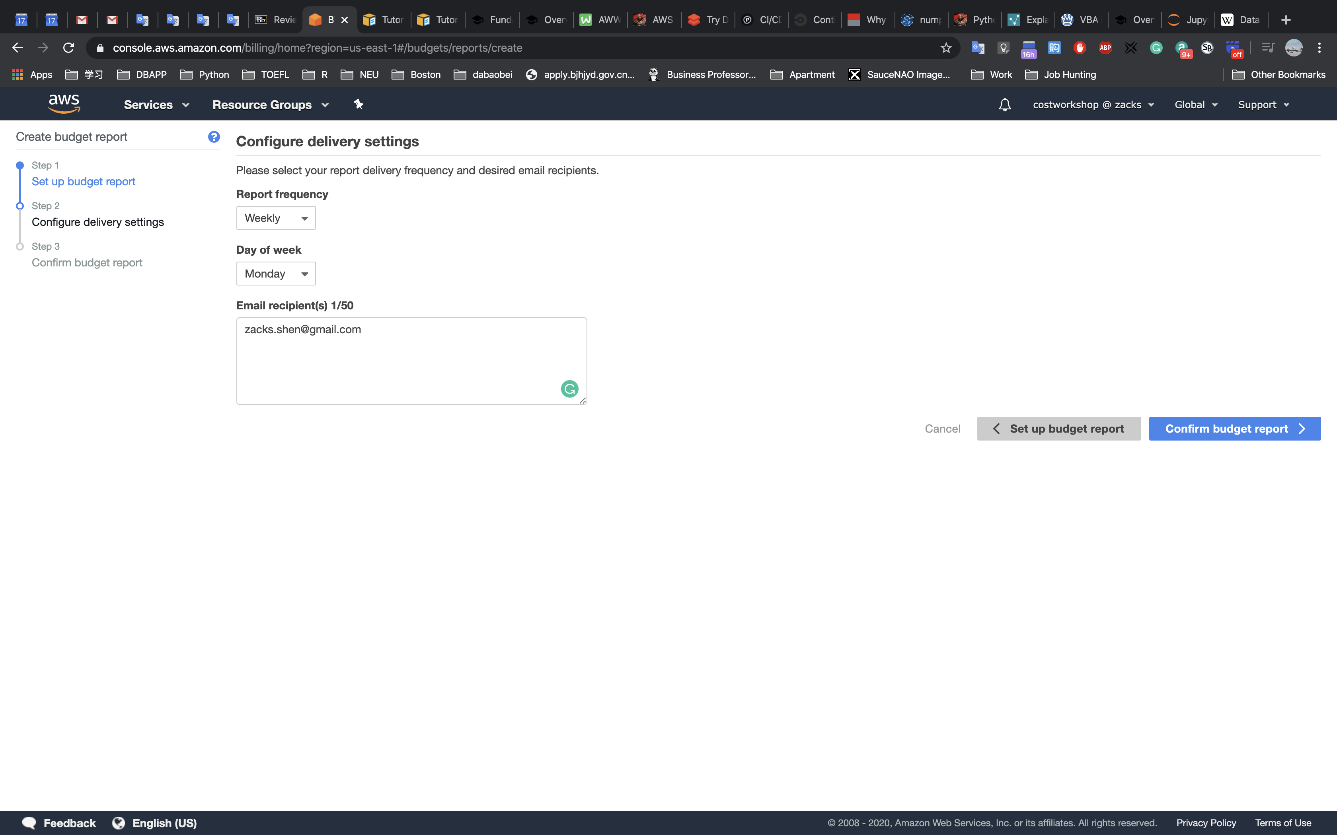Open the Support menu
The height and width of the screenshot is (835, 1337).
tap(1263, 105)
